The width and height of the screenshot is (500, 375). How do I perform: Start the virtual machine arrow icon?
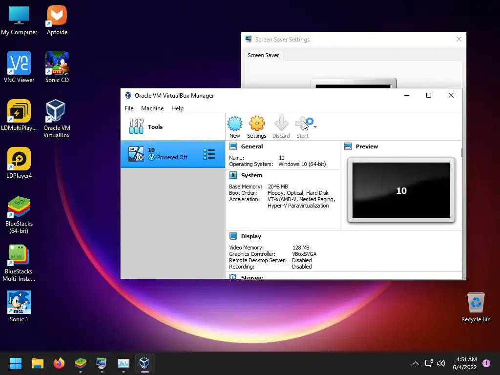click(303, 124)
